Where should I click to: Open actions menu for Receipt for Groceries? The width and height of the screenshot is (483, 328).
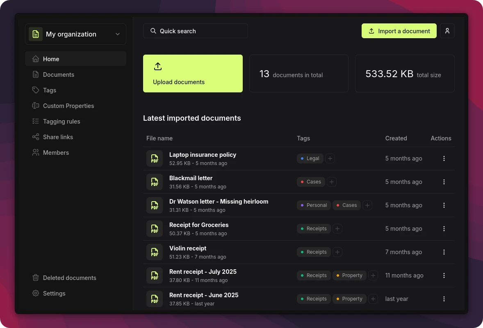coord(444,229)
